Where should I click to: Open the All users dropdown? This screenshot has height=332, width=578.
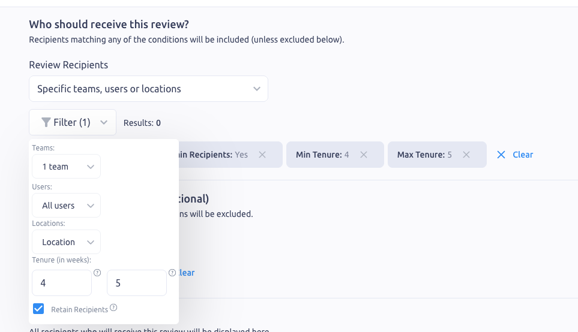coord(66,206)
